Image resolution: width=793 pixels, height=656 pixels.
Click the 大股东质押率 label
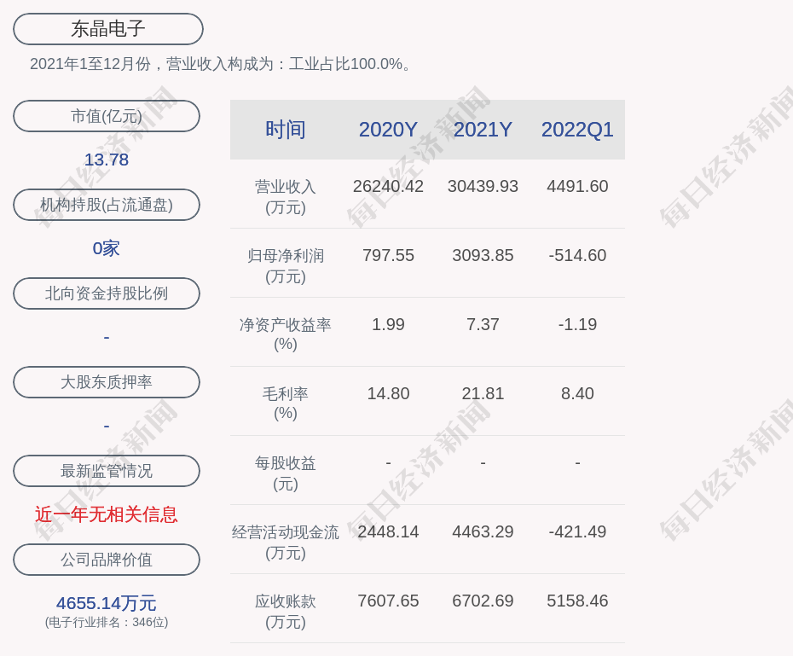(107, 382)
